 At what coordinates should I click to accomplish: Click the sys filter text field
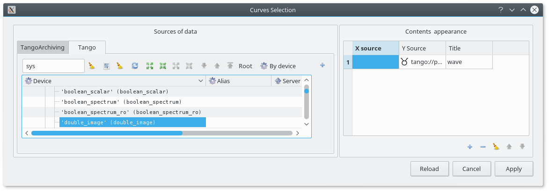point(53,66)
